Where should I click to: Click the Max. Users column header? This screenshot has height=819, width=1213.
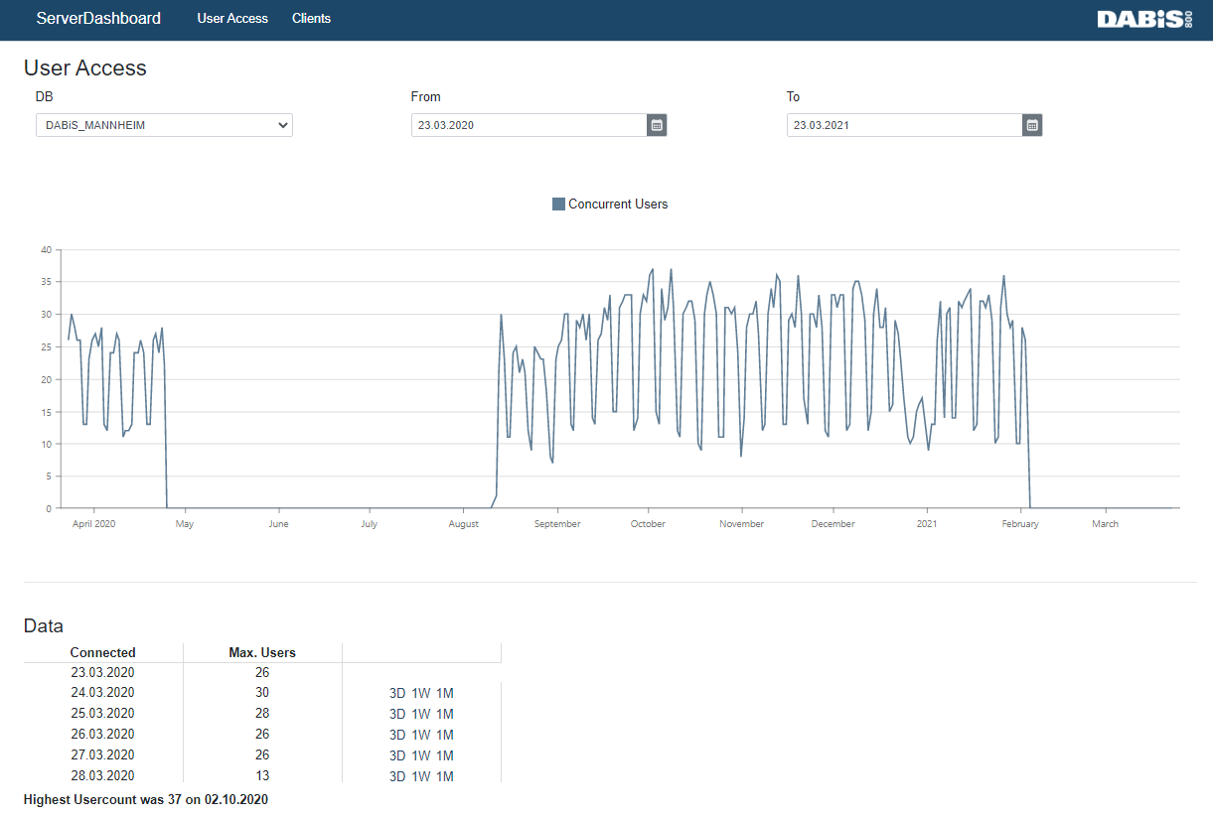262,652
